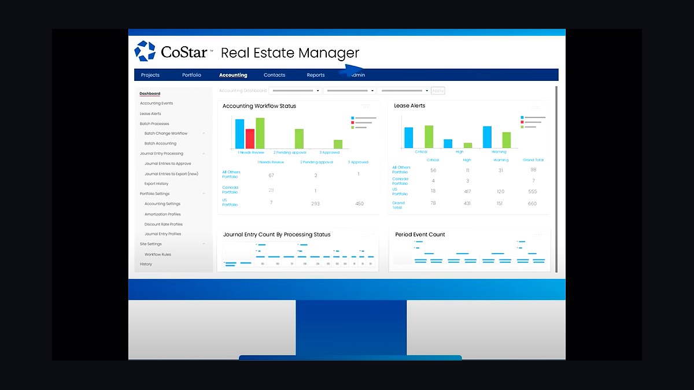This screenshot has height=390, width=694.
Task: Click blue legend swatch in Accounting Workflow Status
Action: point(353,118)
